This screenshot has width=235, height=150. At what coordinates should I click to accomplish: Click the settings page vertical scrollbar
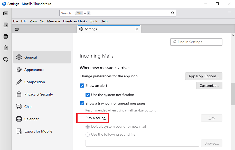(x=233, y=94)
